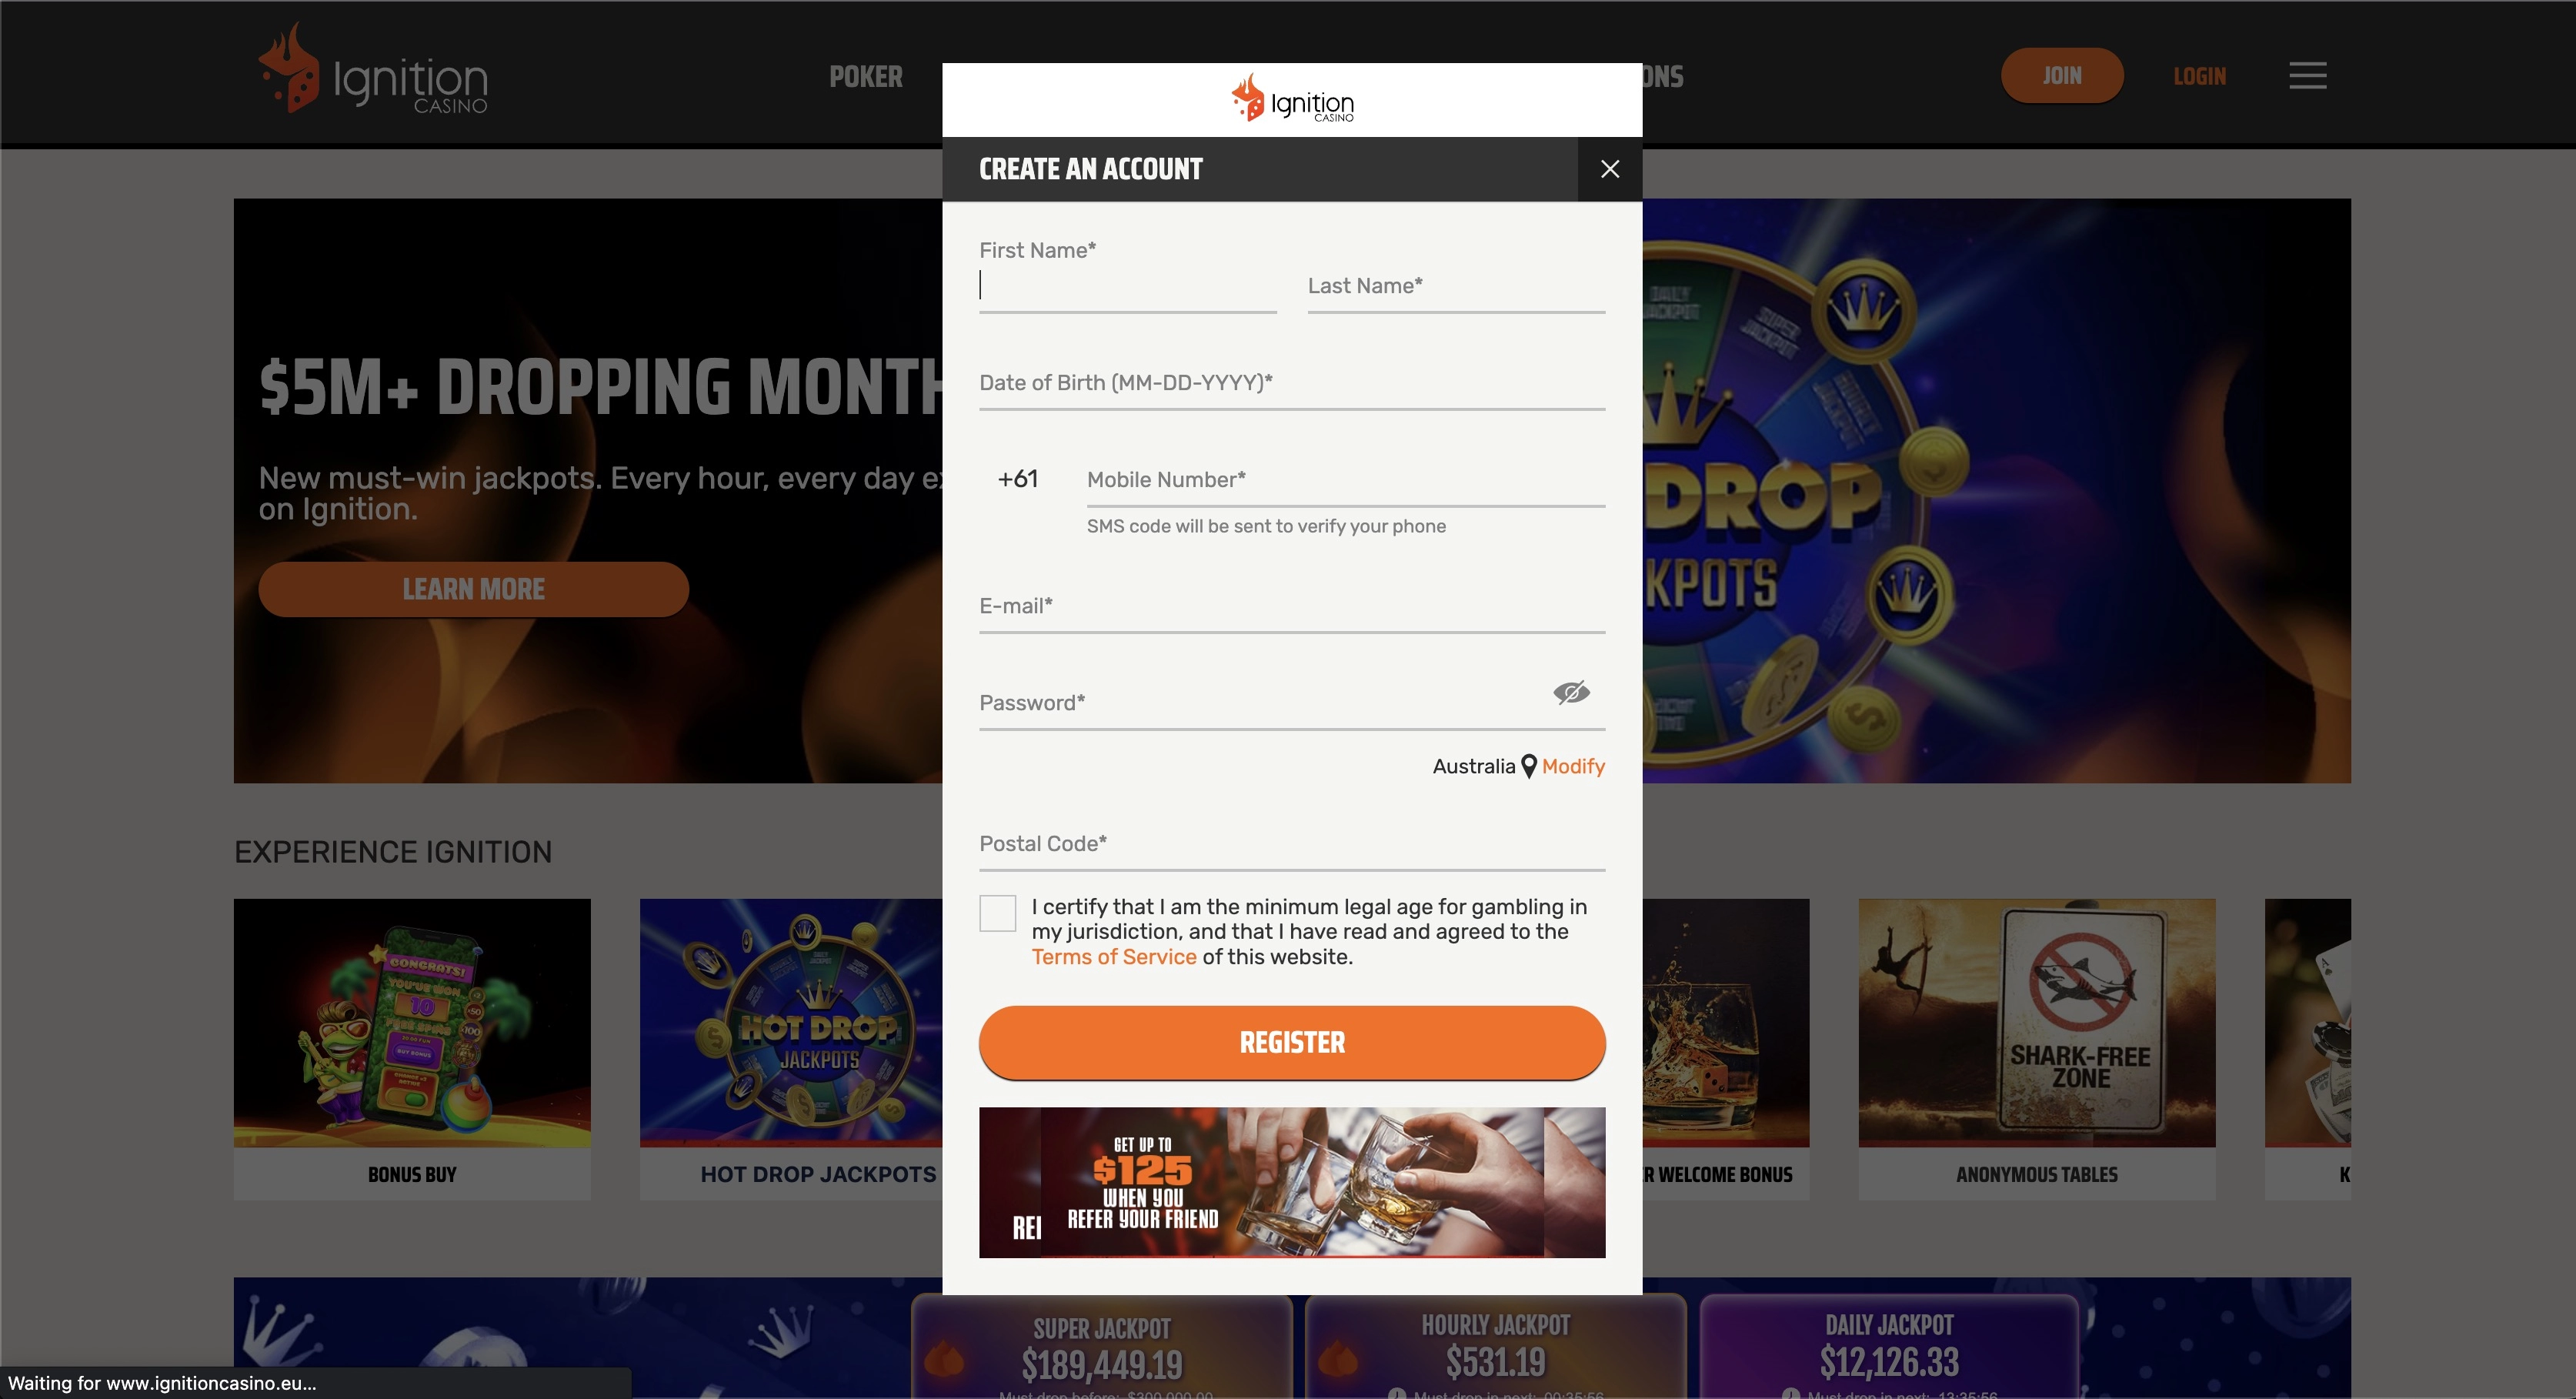Toggle password visibility eye icon
The height and width of the screenshot is (1399, 2576).
click(x=1571, y=692)
